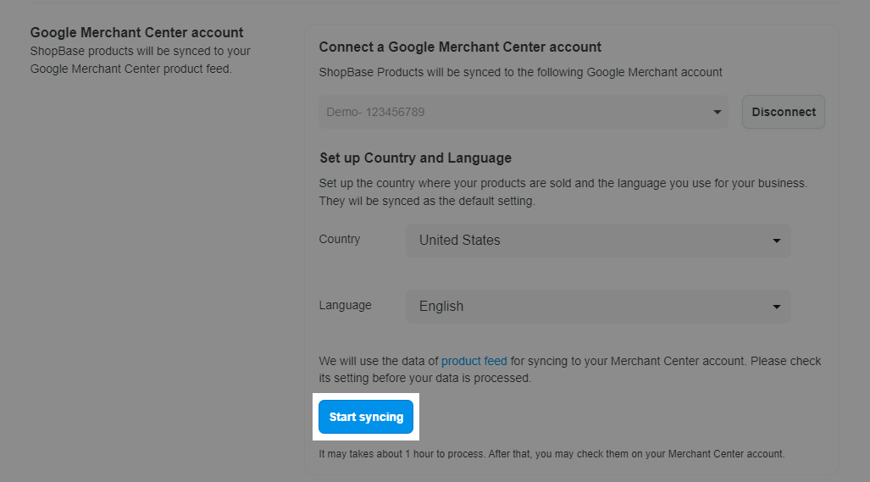Click the caret icon in the Language field

coord(776,307)
